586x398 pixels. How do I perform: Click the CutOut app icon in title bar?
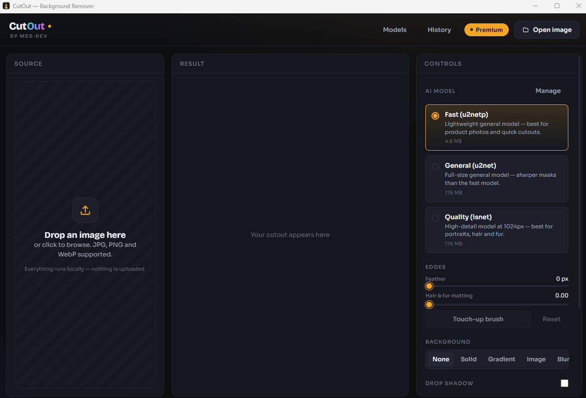click(x=6, y=6)
